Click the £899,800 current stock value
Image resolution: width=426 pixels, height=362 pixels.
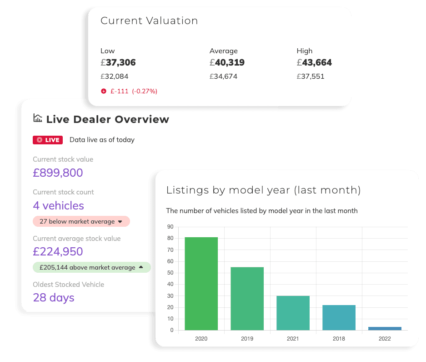(x=58, y=173)
